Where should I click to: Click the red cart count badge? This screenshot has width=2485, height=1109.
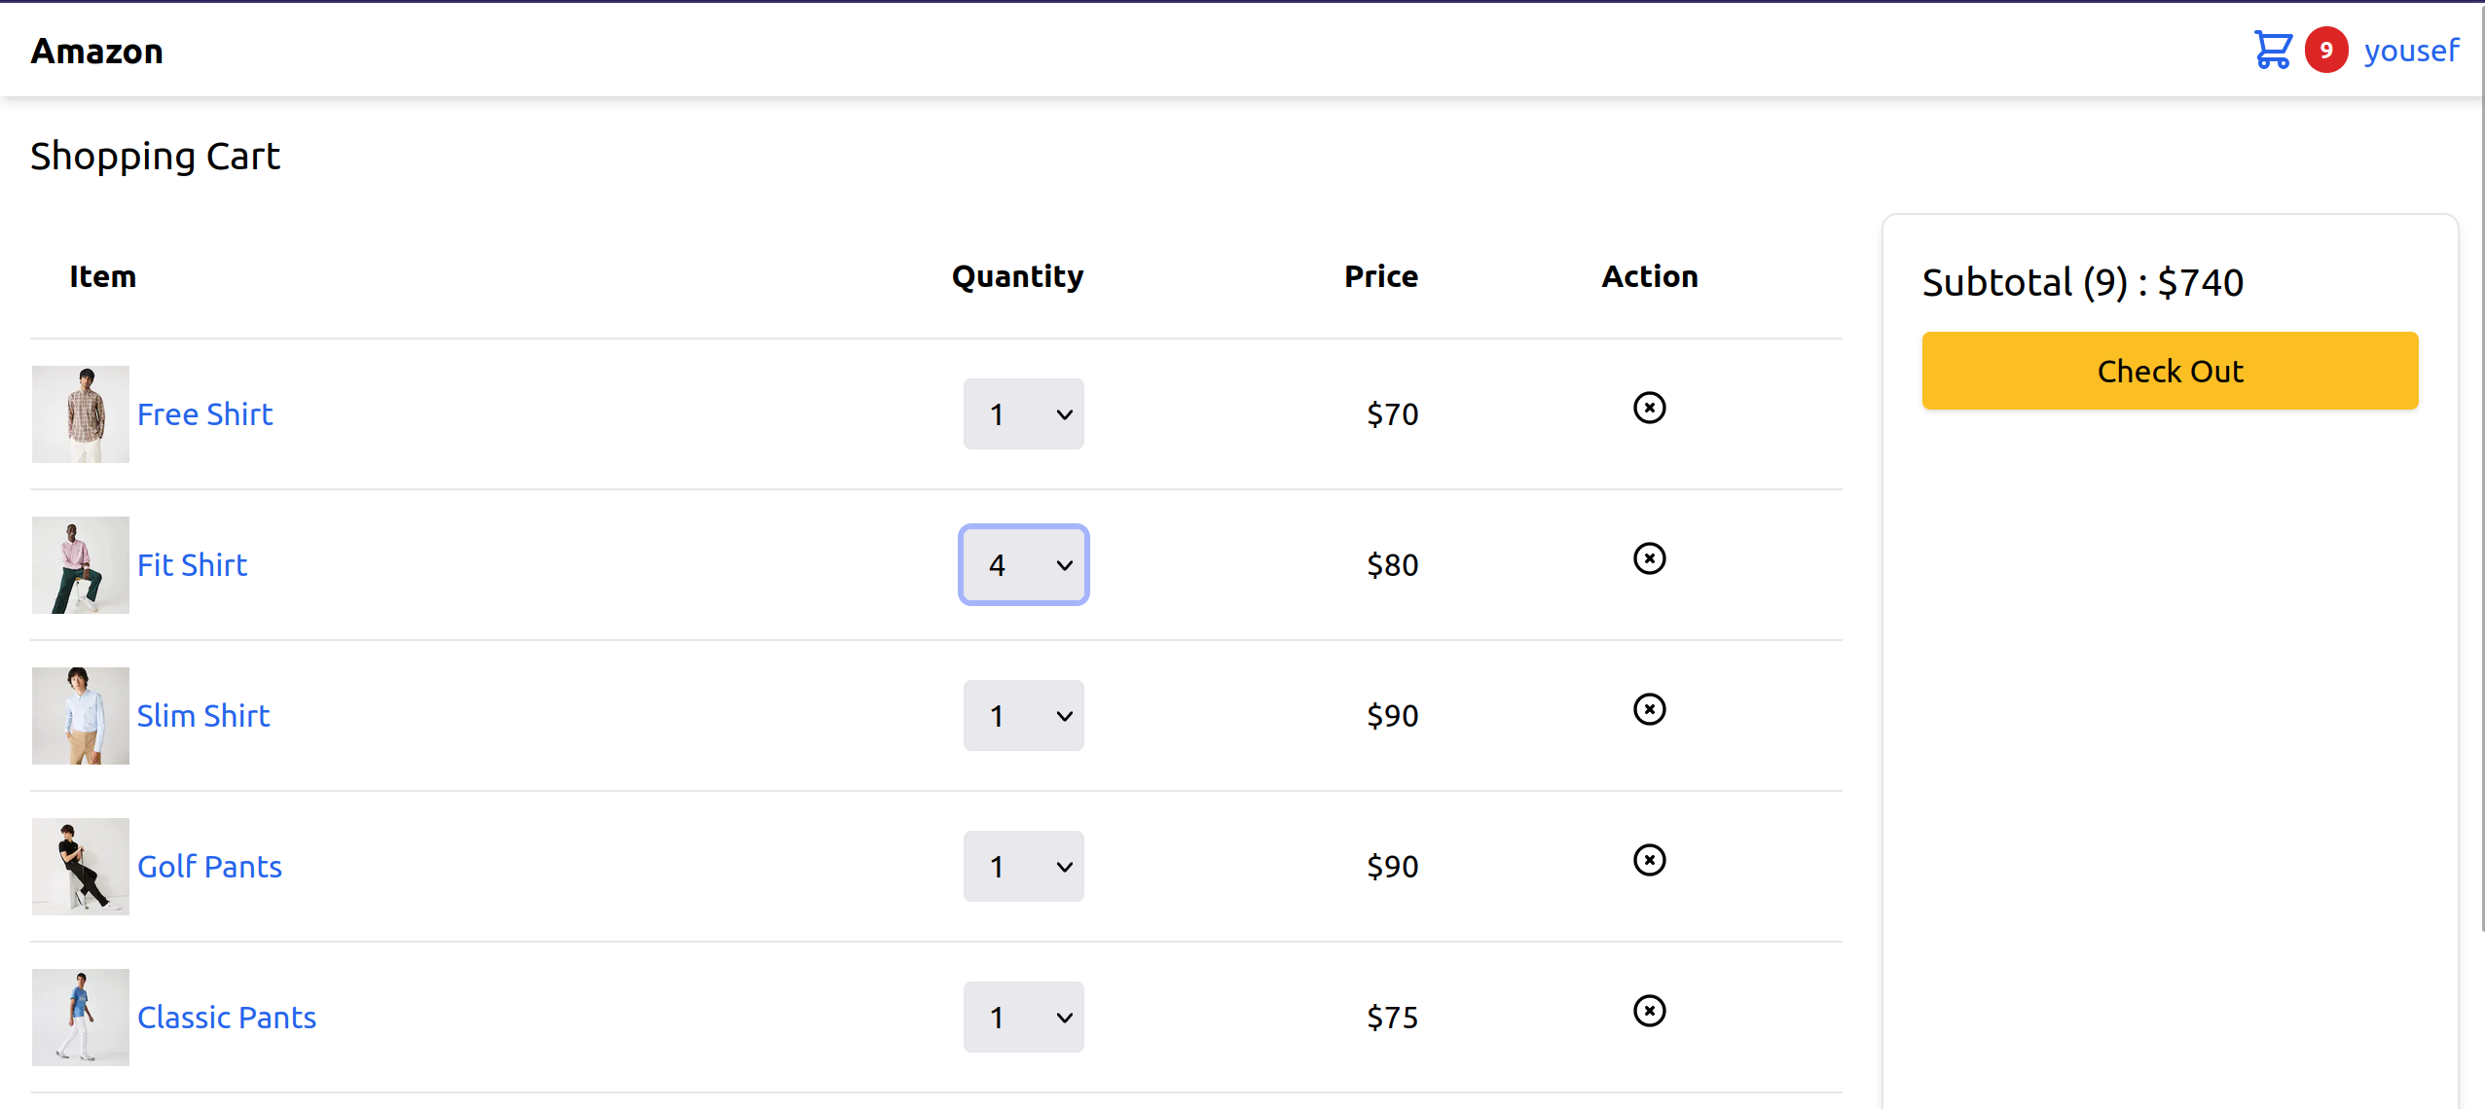2325,50
